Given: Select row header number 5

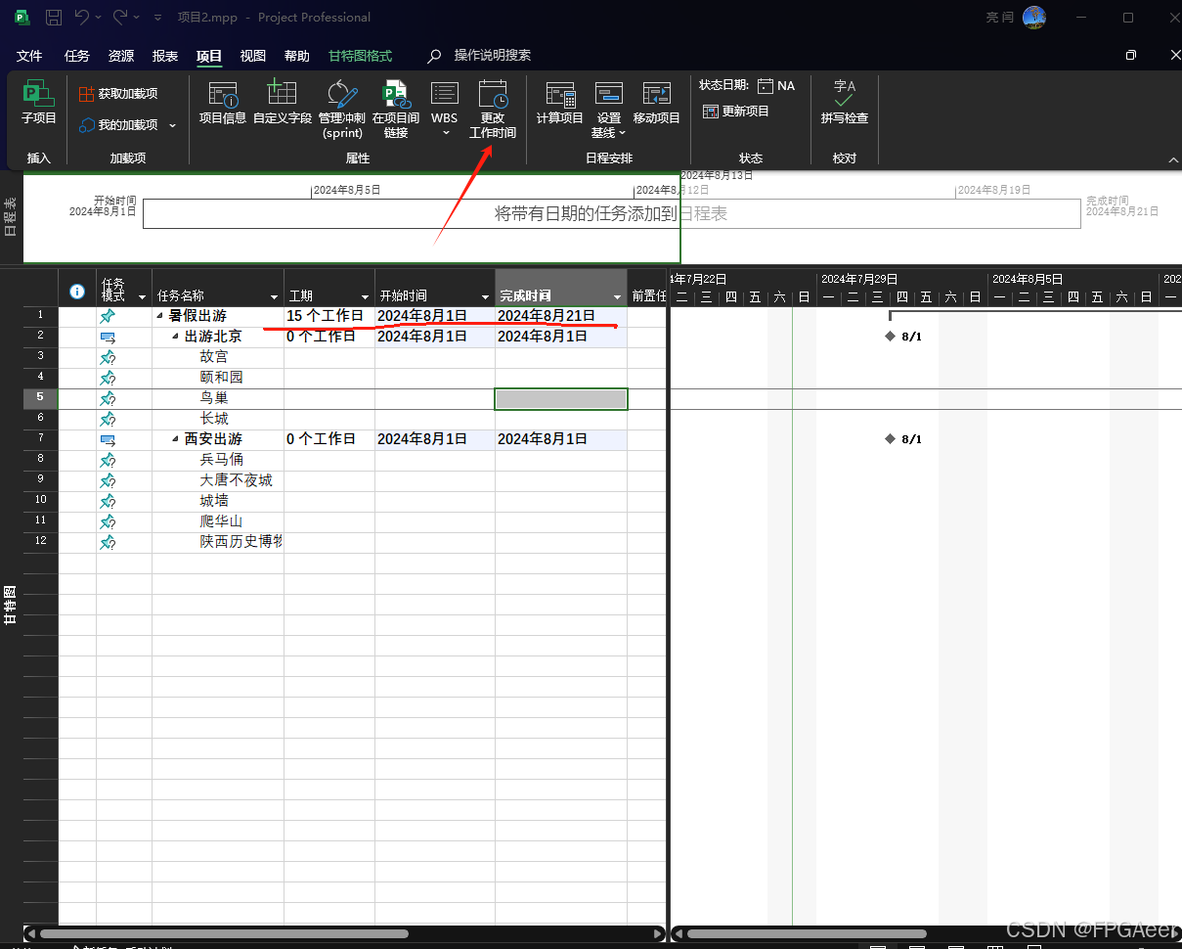Looking at the screenshot, I should point(40,398).
